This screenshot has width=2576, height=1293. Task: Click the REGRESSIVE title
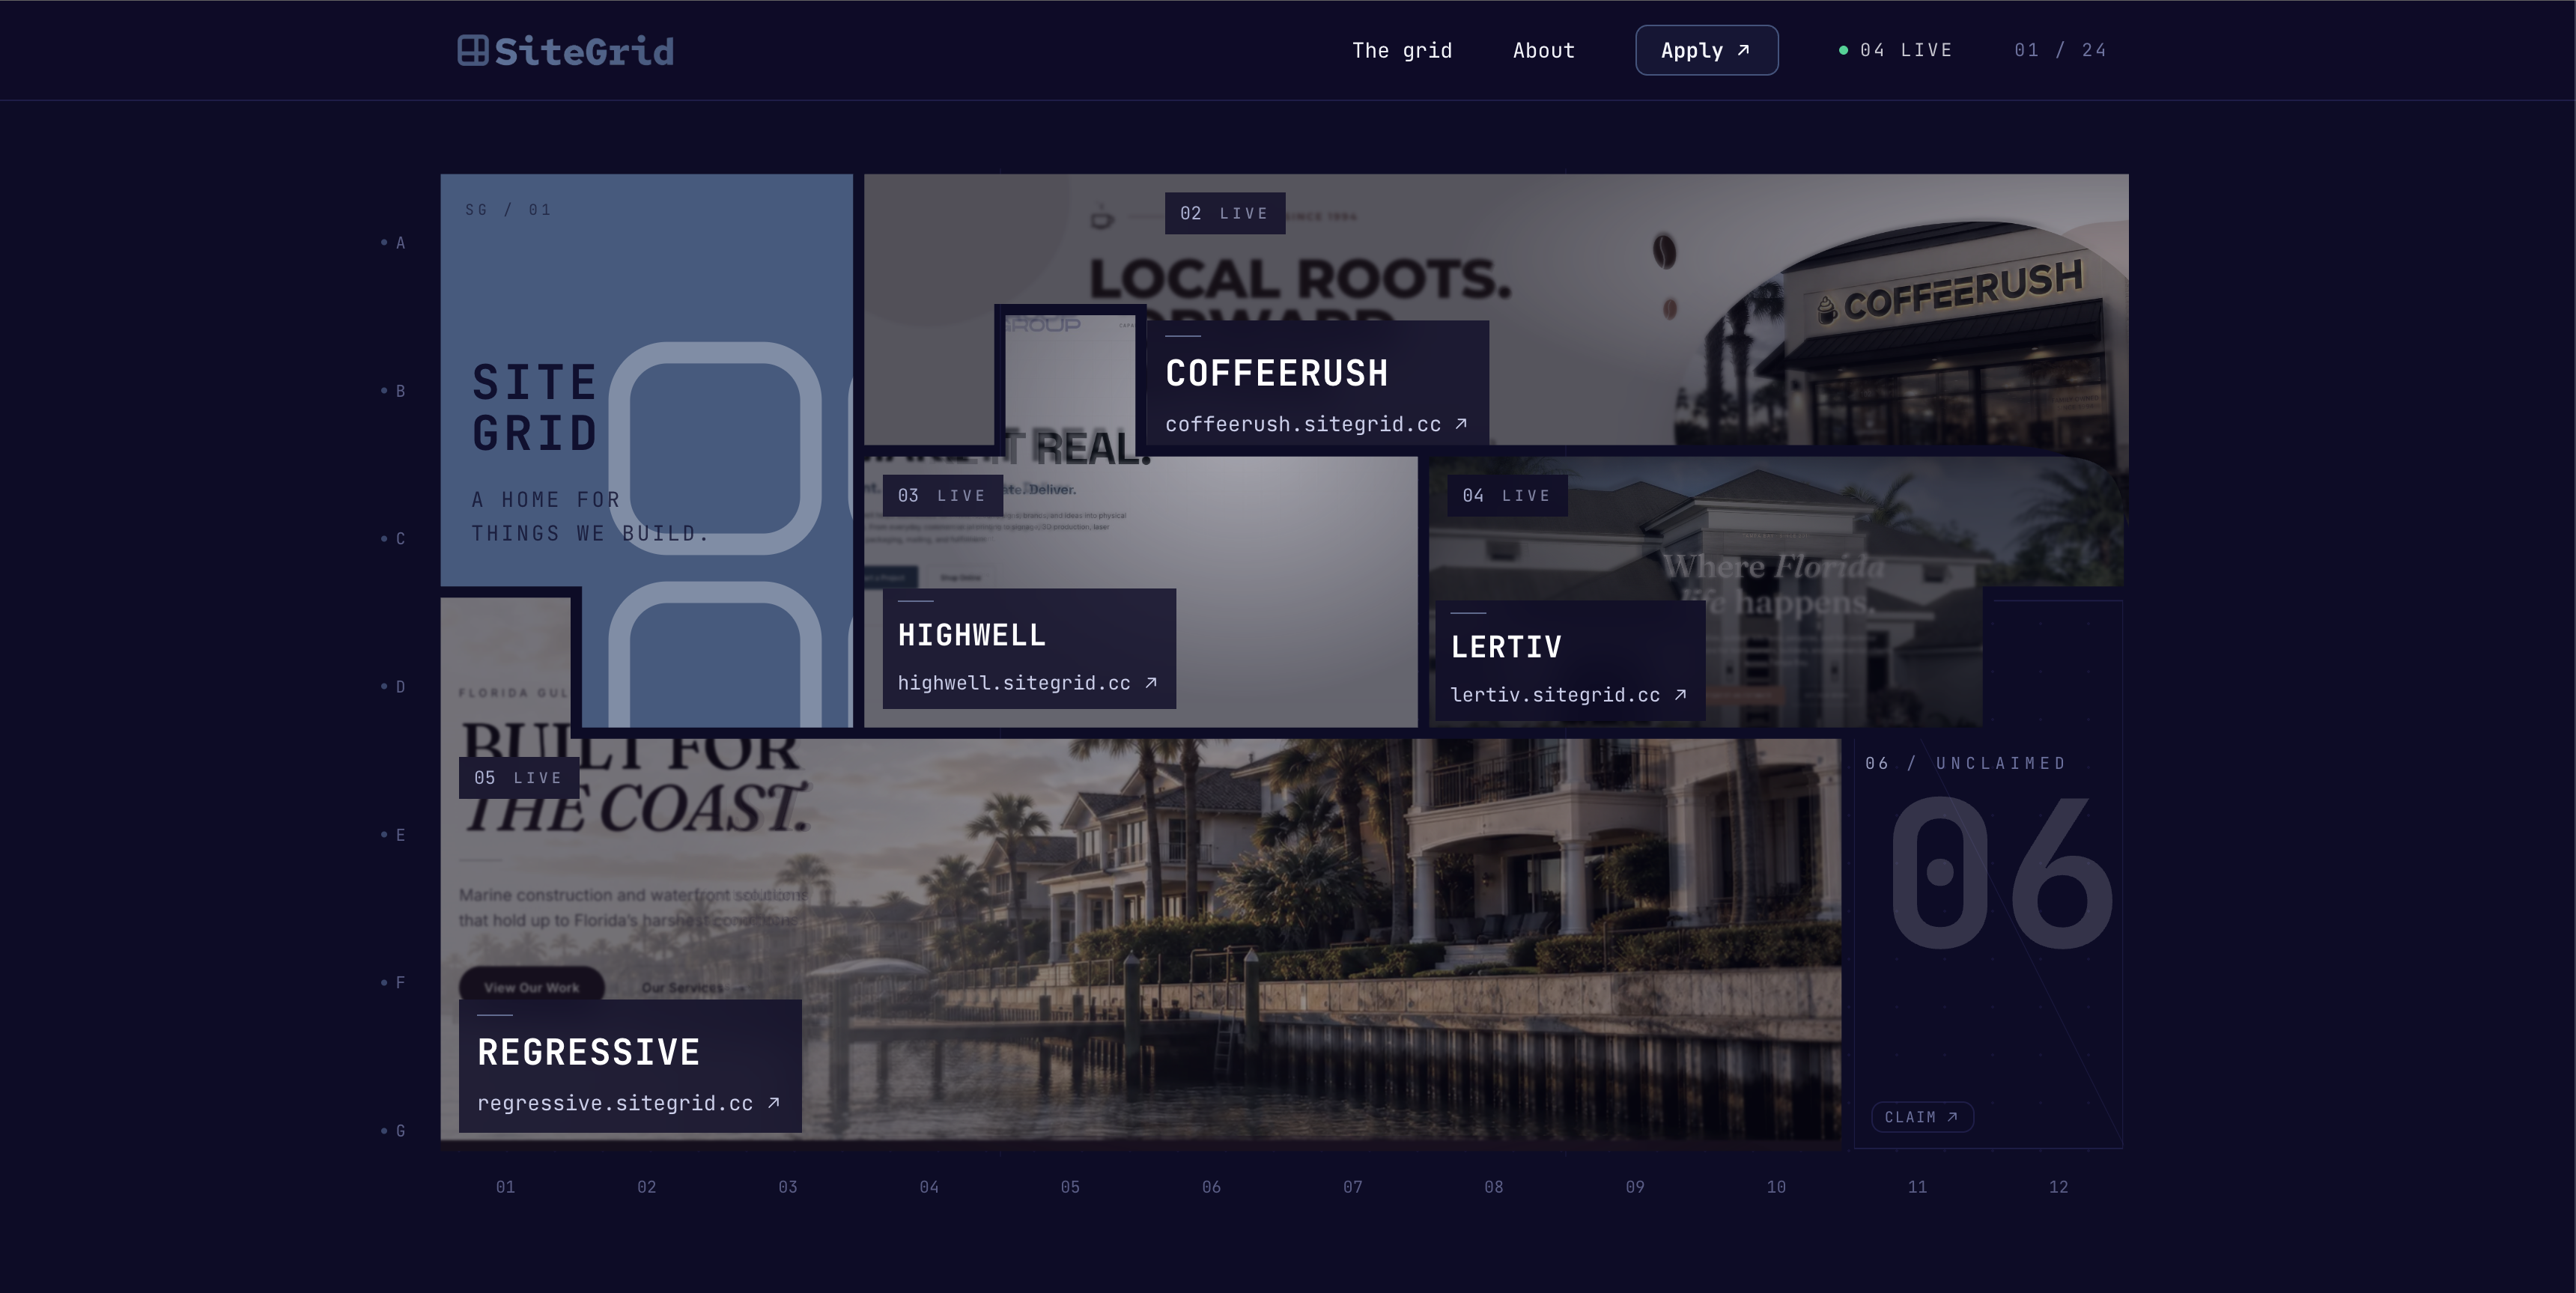588,1052
